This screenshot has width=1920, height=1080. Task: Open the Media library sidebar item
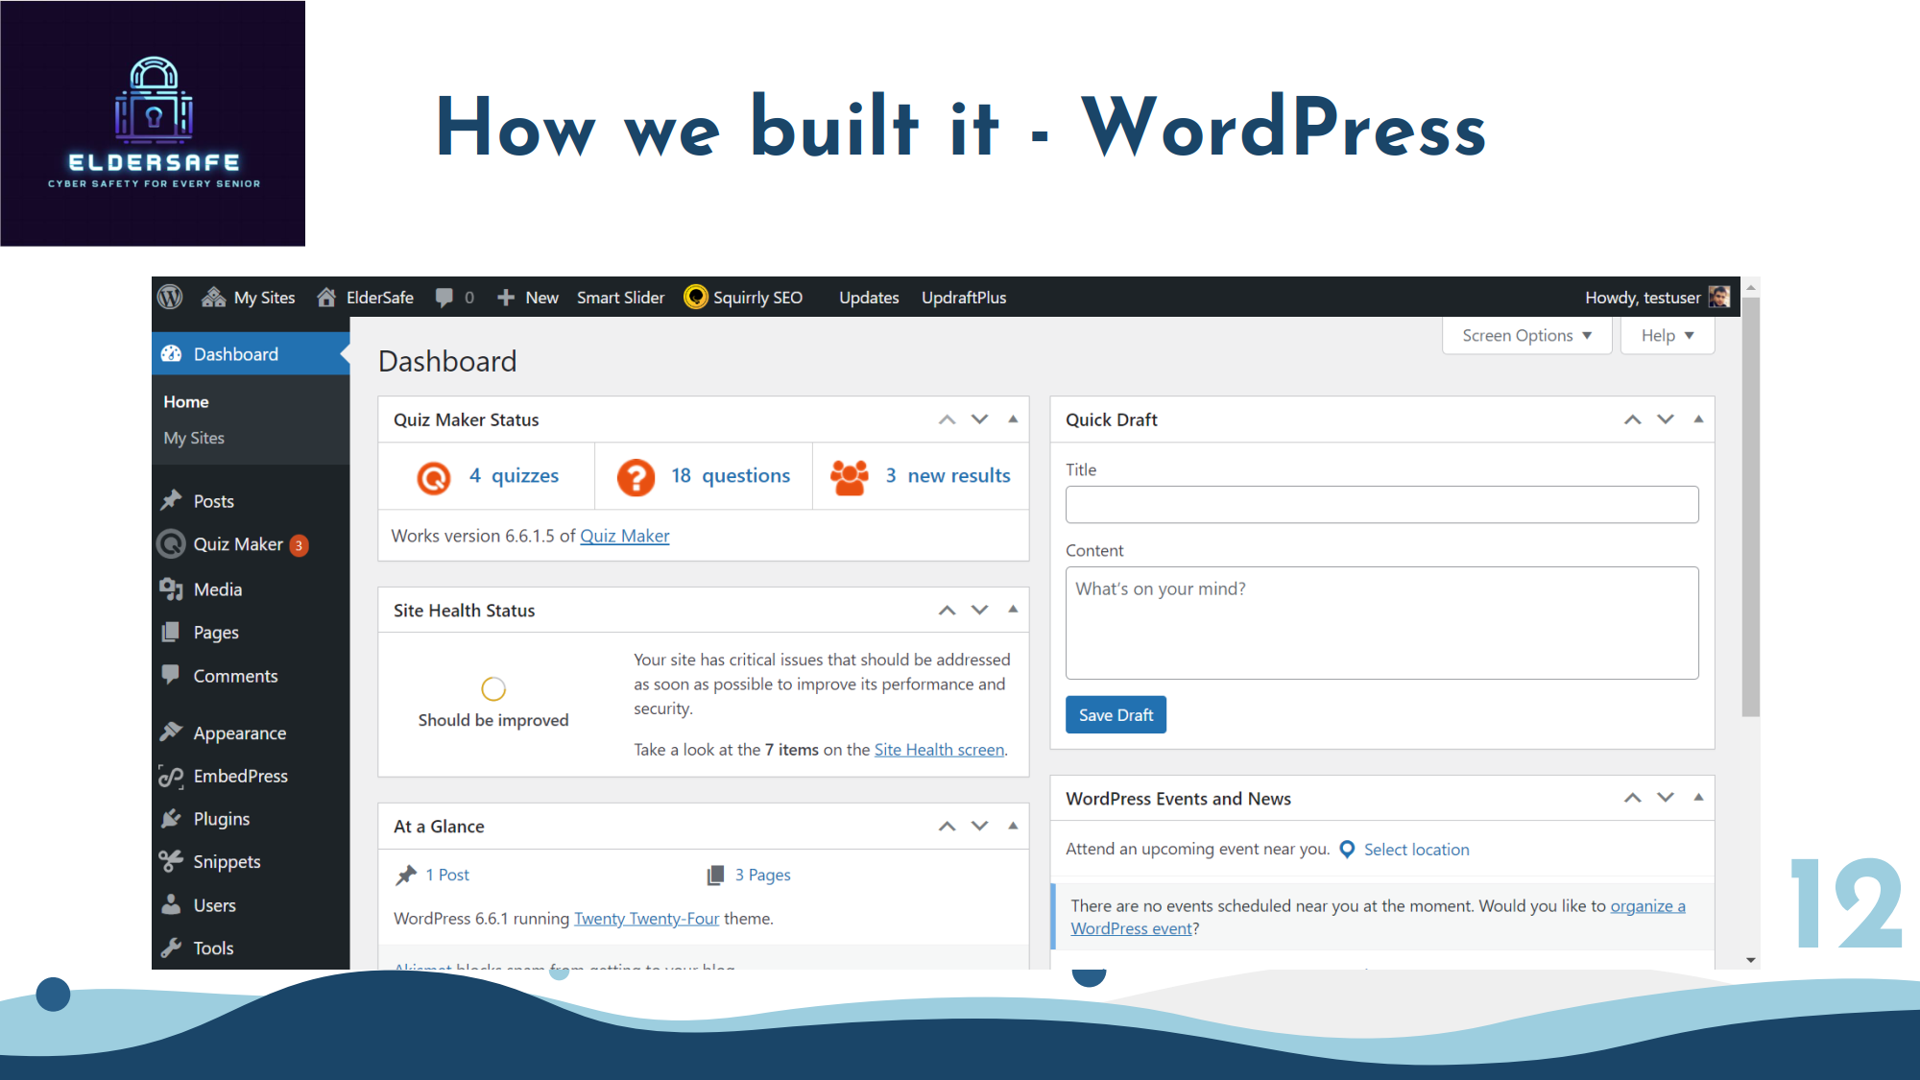(x=217, y=589)
